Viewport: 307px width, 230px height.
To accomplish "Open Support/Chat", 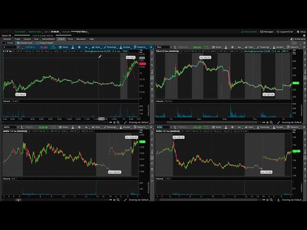I will click(x=284, y=32).
